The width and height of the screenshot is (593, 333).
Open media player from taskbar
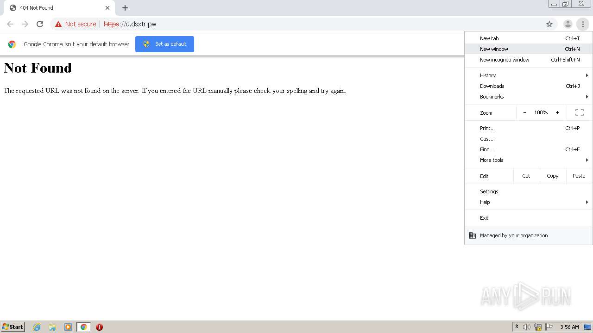click(68, 327)
